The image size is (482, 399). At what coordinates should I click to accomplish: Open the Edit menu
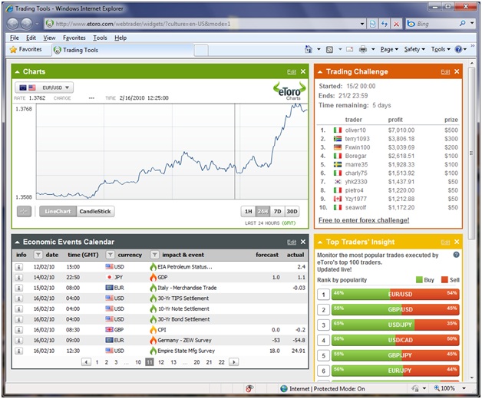(x=31, y=38)
